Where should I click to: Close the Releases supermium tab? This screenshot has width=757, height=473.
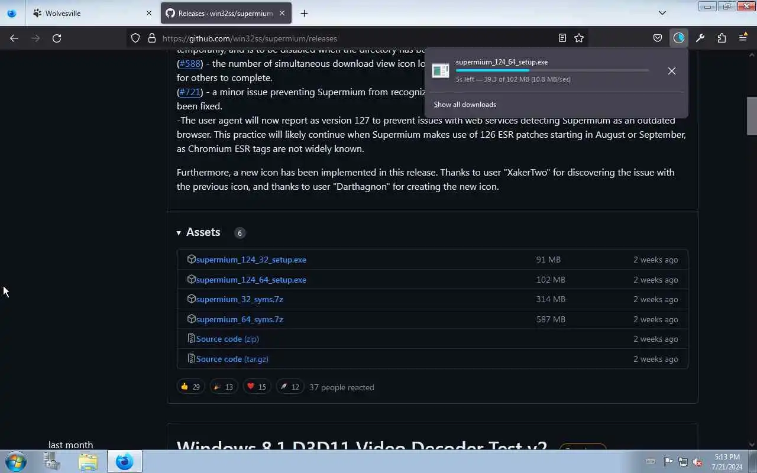(282, 13)
